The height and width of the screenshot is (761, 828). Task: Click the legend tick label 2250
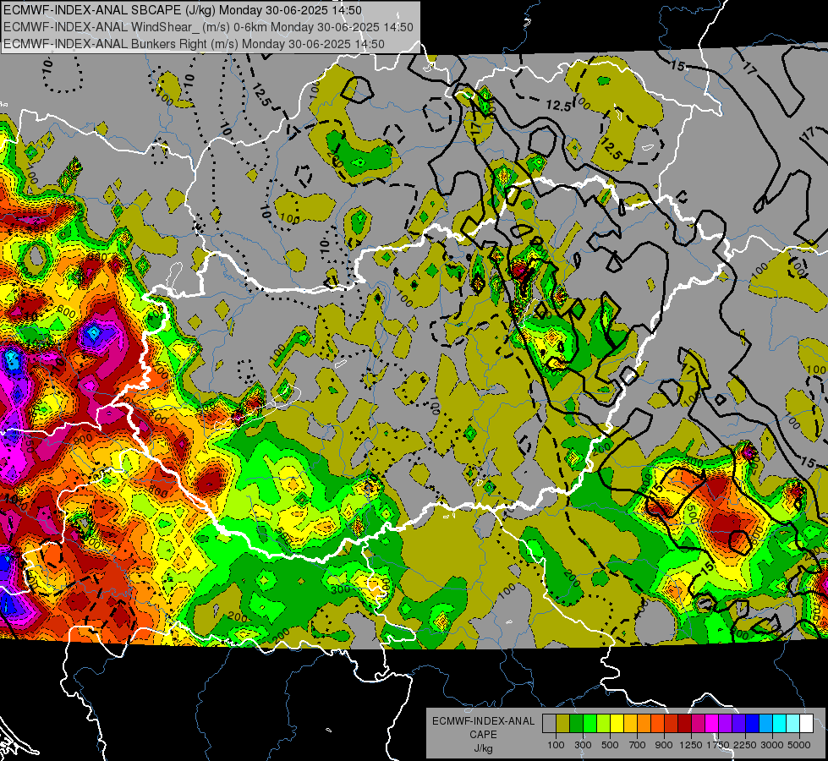tap(746, 745)
